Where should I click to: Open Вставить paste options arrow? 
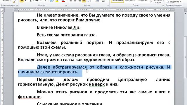pos(7,2)
